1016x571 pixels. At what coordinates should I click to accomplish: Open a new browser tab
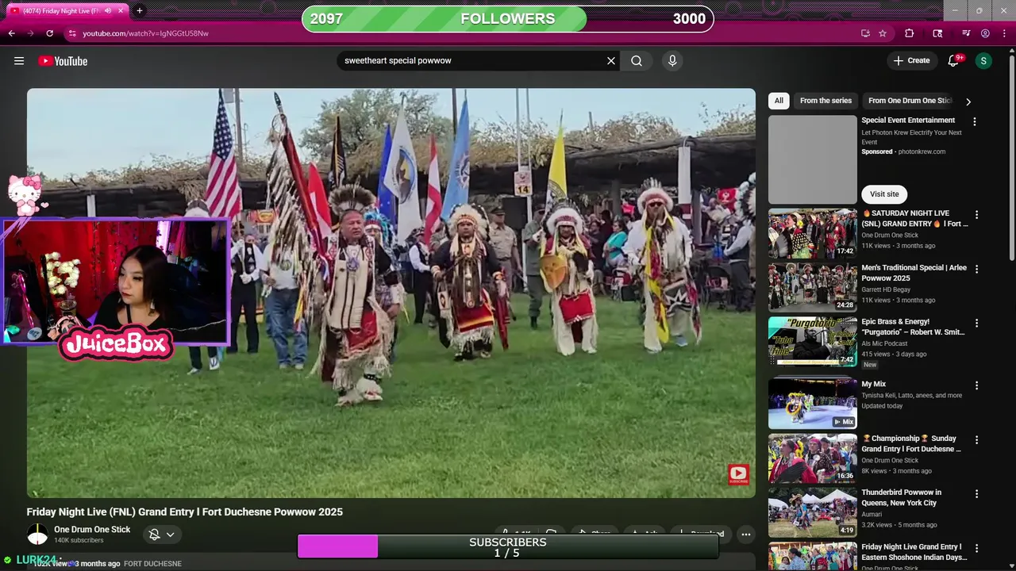(140, 11)
